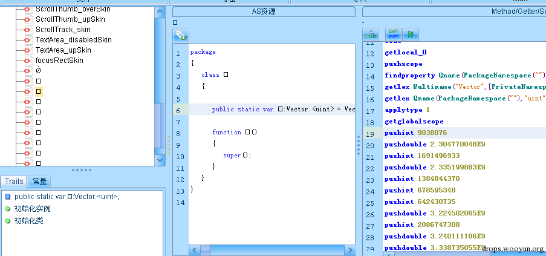Click TextArea_disabledSkin item icon
Screen dimensions: 546x256
point(28,40)
